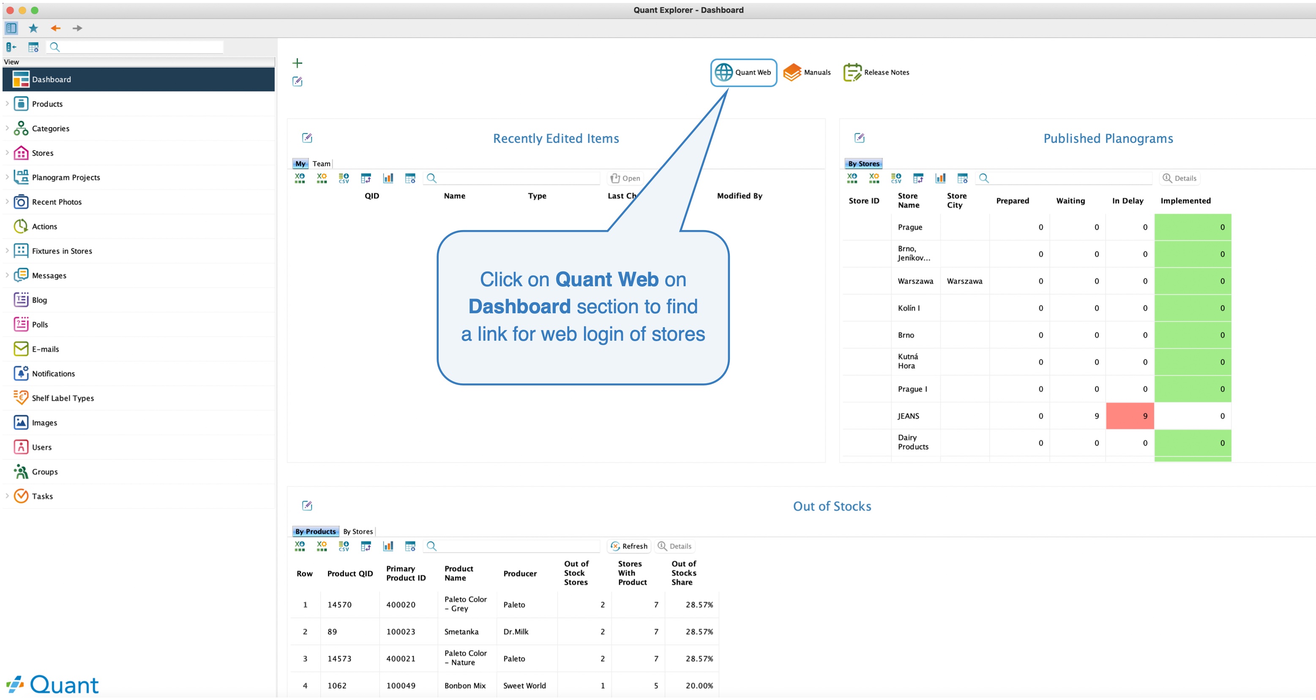Go forward with the gray arrow

coord(78,28)
